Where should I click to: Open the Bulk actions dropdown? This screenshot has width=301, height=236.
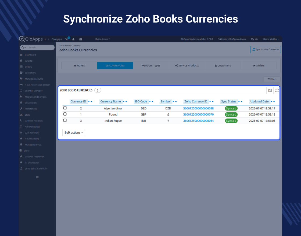tap(74, 132)
